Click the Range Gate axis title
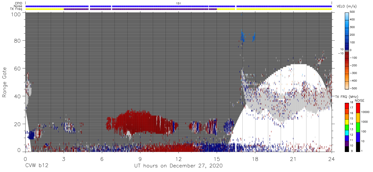373x172 pixels. (x=5, y=82)
